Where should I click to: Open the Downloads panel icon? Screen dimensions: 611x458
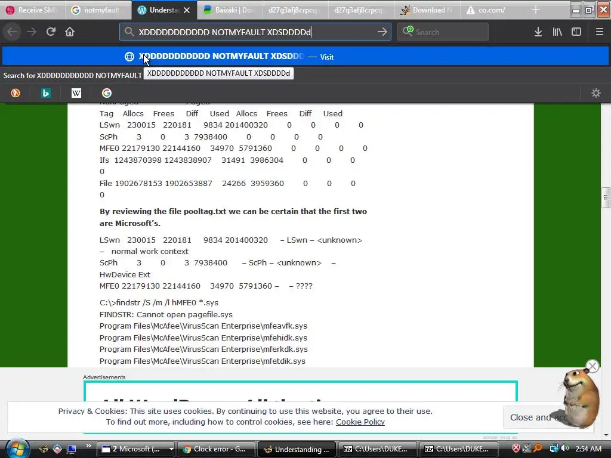click(538, 32)
